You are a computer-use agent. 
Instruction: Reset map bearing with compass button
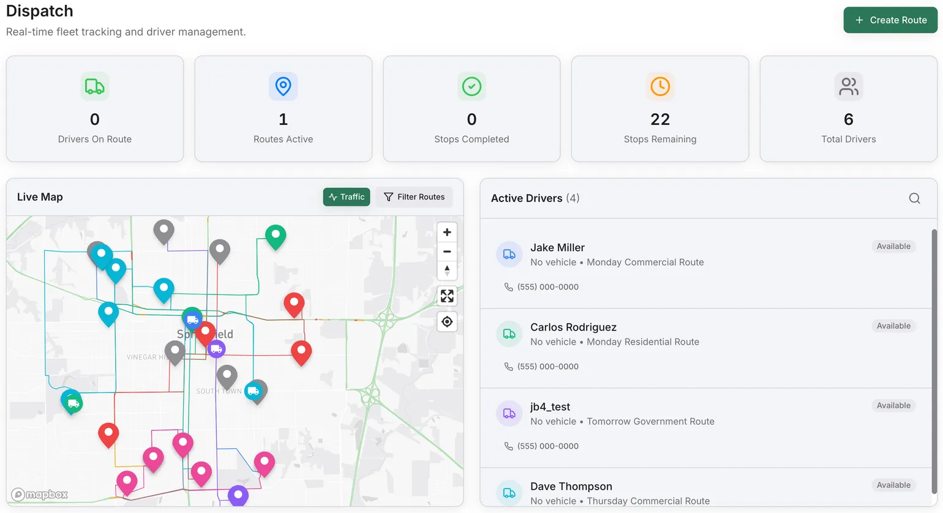(447, 271)
